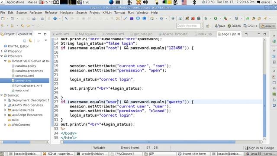Viewport: 277px width, 156px height.
Task: Open the Applications menu in top panel
Action: pyautogui.click(x=16, y=2)
